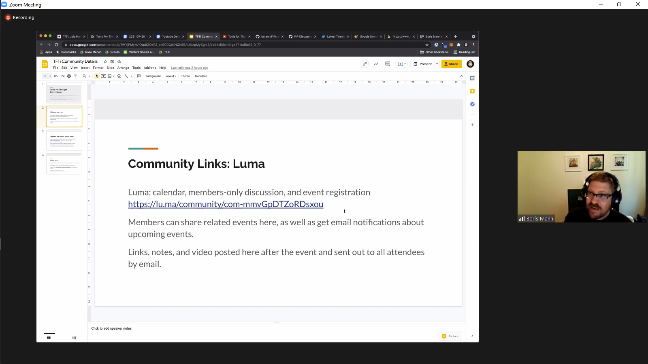Image resolution: width=648 pixels, height=364 pixels.
Task: Open the Help menu
Action: click(x=163, y=68)
